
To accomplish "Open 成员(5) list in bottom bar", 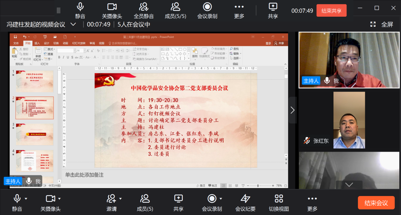I will [x=145, y=199].
